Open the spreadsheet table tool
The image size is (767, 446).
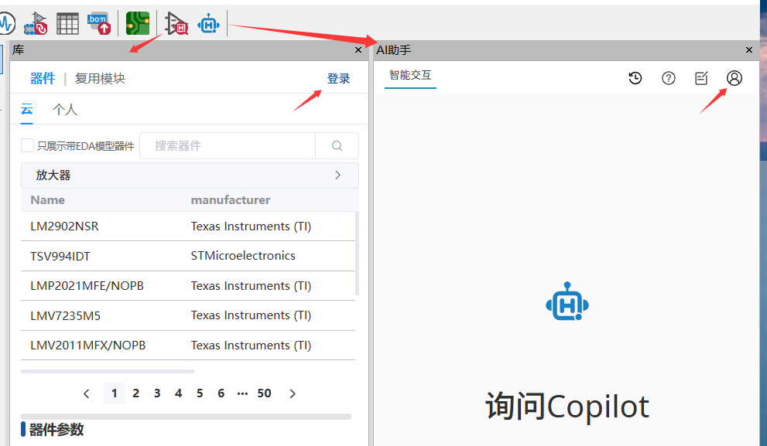(x=67, y=23)
